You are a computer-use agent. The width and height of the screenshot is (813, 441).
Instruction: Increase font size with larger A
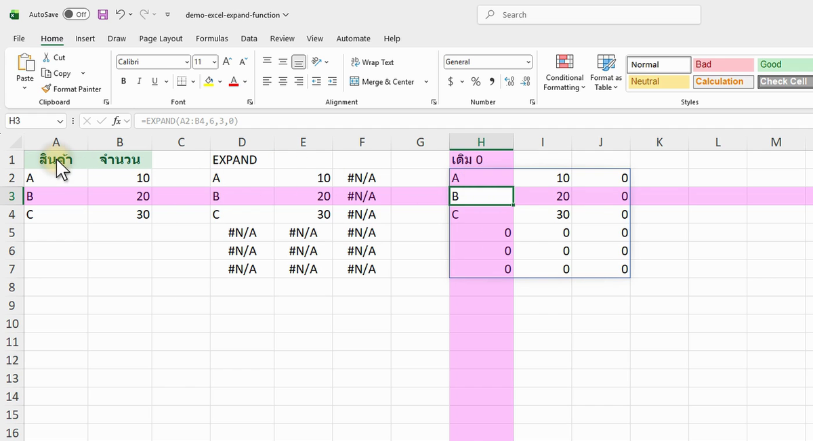[x=228, y=62]
